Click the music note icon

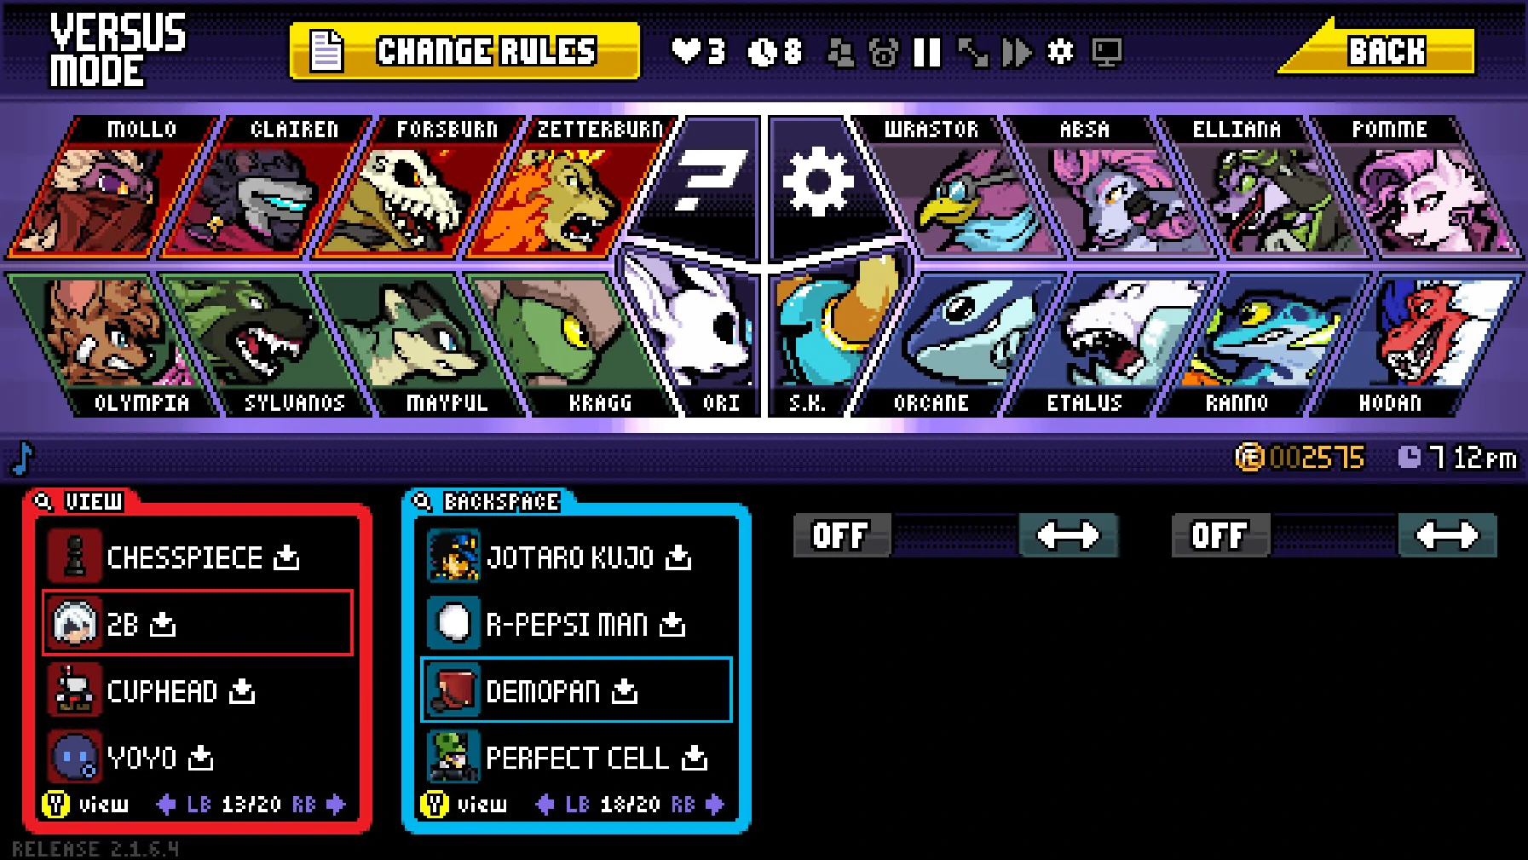point(22,458)
